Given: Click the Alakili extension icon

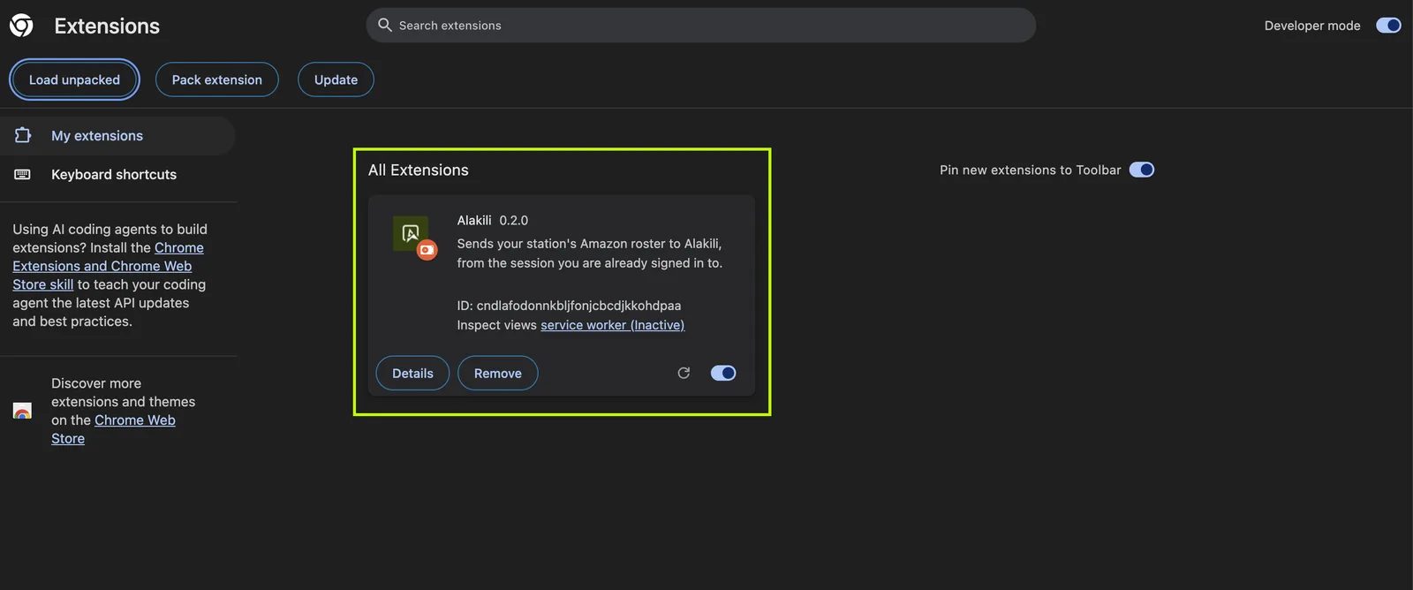Looking at the screenshot, I should [x=411, y=234].
